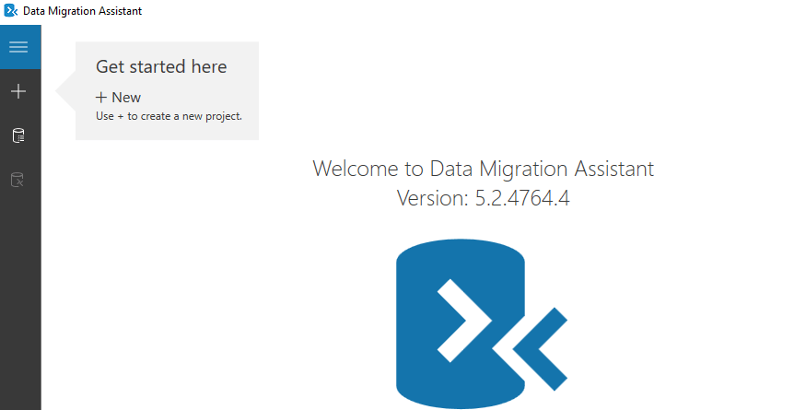The width and height of the screenshot is (806, 410).
Task: Click the "New" label in the callout
Action: pos(126,98)
